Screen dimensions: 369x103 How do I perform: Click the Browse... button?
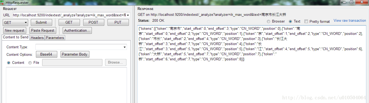[116, 62]
